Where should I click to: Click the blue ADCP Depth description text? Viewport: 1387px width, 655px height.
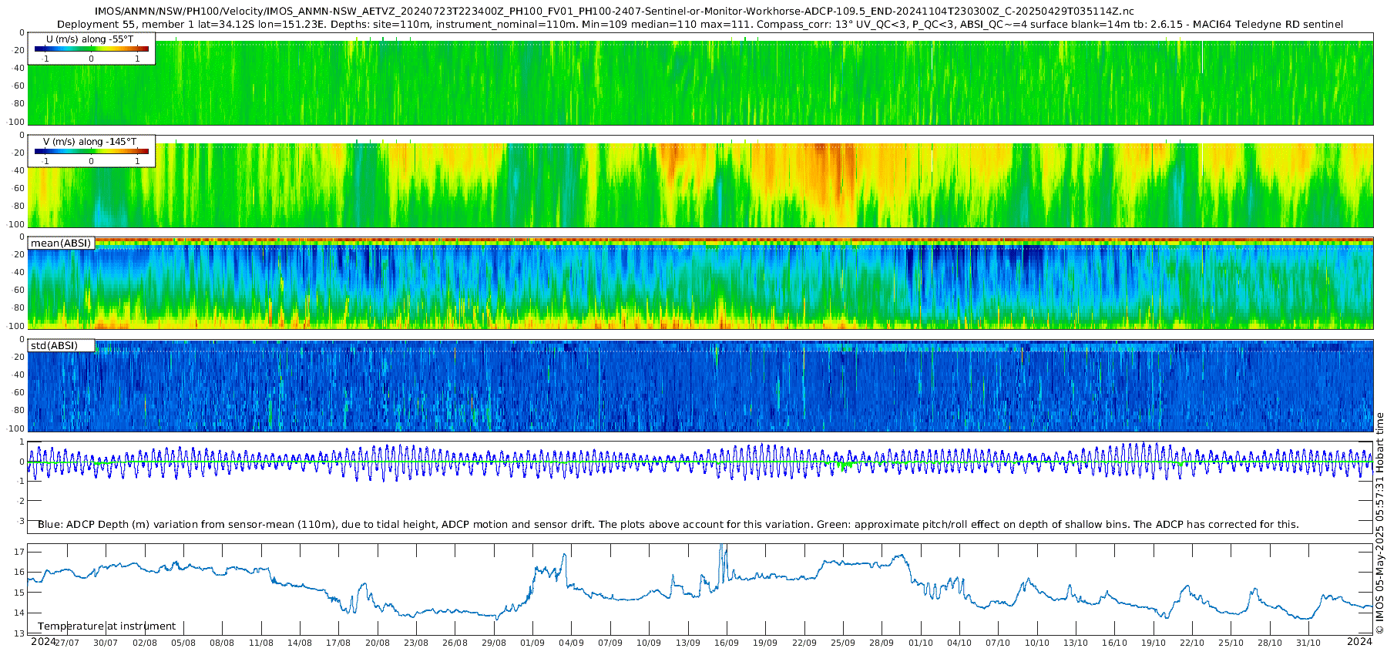pyautogui.click(x=668, y=524)
